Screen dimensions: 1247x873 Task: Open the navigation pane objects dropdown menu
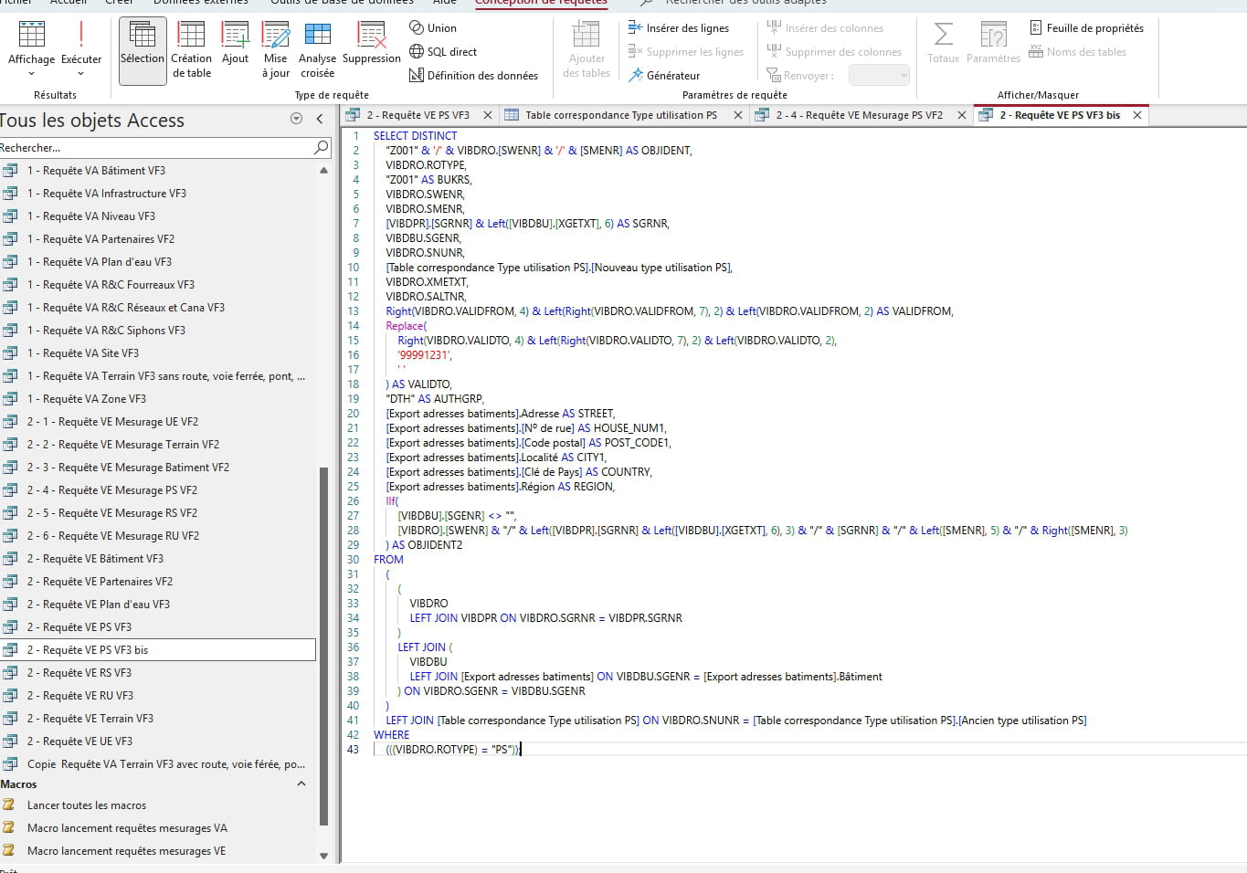(x=296, y=119)
